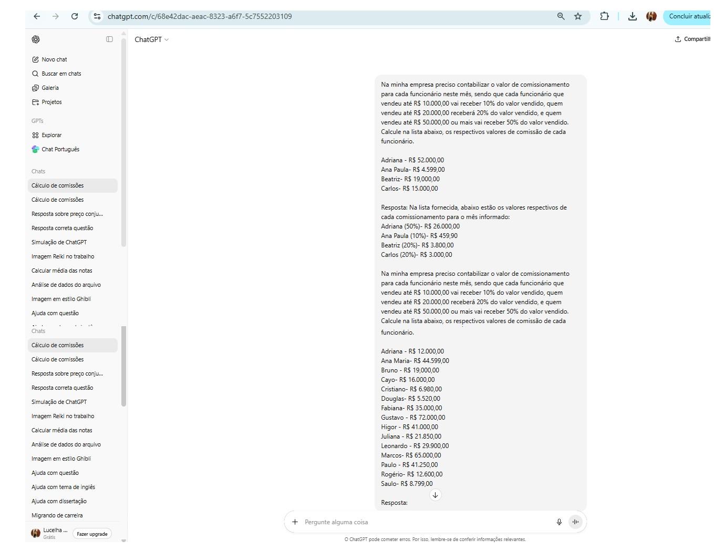The width and height of the screenshot is (714, 551).
Task: Click the line Adriana - R$ 52.000,00
Action: point(412,160)
